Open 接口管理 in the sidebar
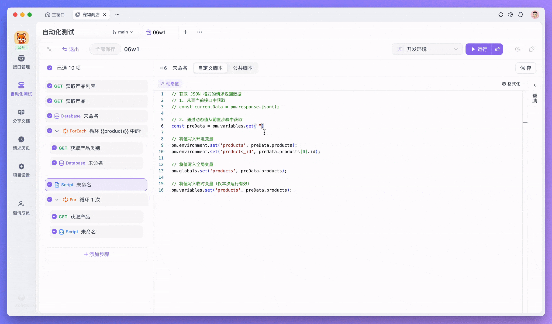Viewport: 552px width, 324px height. 21,62
